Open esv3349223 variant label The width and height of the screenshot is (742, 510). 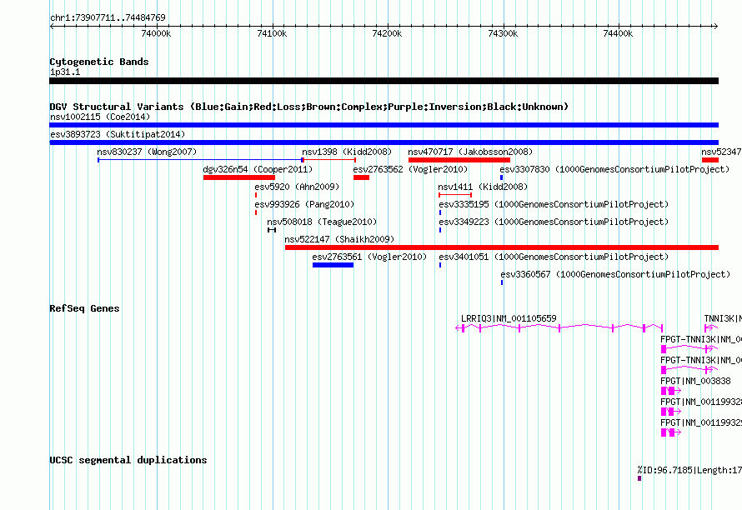pyautogui.click(x=554, y=222)
